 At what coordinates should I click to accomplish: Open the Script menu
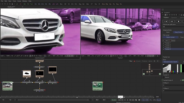pos(19,1)
